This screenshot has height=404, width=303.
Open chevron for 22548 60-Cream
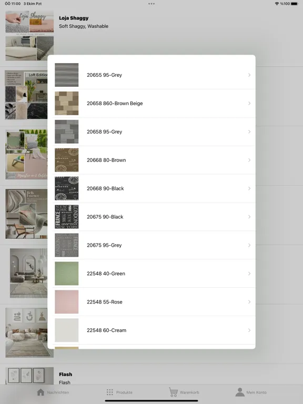(249, 330)
